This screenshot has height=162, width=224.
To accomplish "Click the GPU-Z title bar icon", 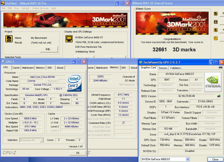I will [x=141, y=62].
